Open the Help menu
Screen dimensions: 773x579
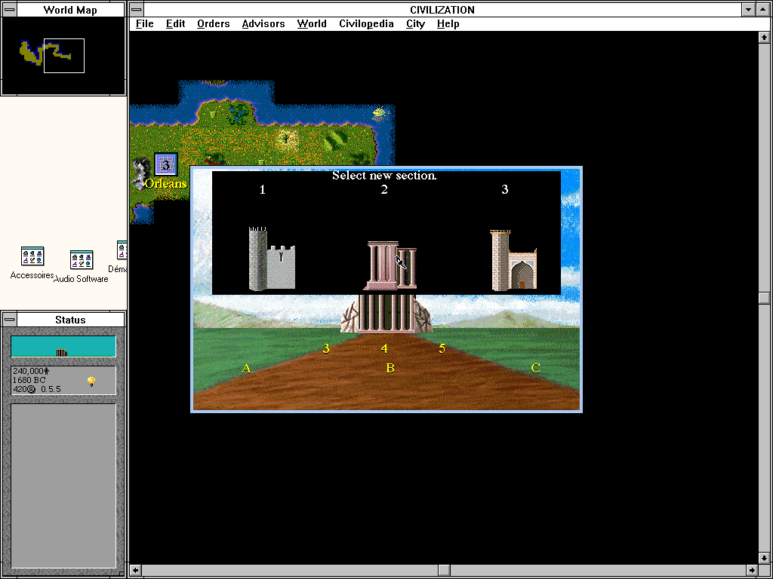pos(448,23)
